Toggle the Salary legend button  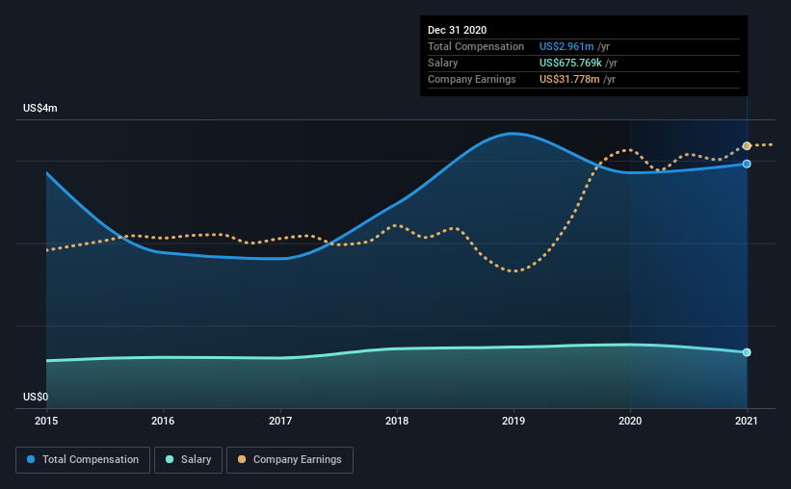pyautogui.click(x=188, y=460)
